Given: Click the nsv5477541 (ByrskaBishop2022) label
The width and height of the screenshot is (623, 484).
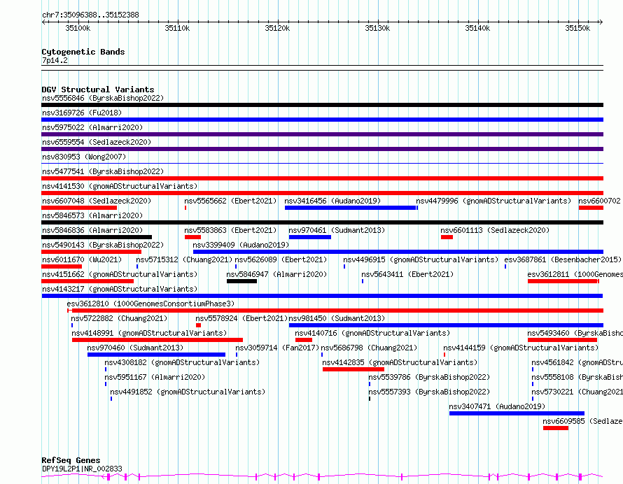Looking at the screenshot, I should pyautogui.click(x=103, y=171).
